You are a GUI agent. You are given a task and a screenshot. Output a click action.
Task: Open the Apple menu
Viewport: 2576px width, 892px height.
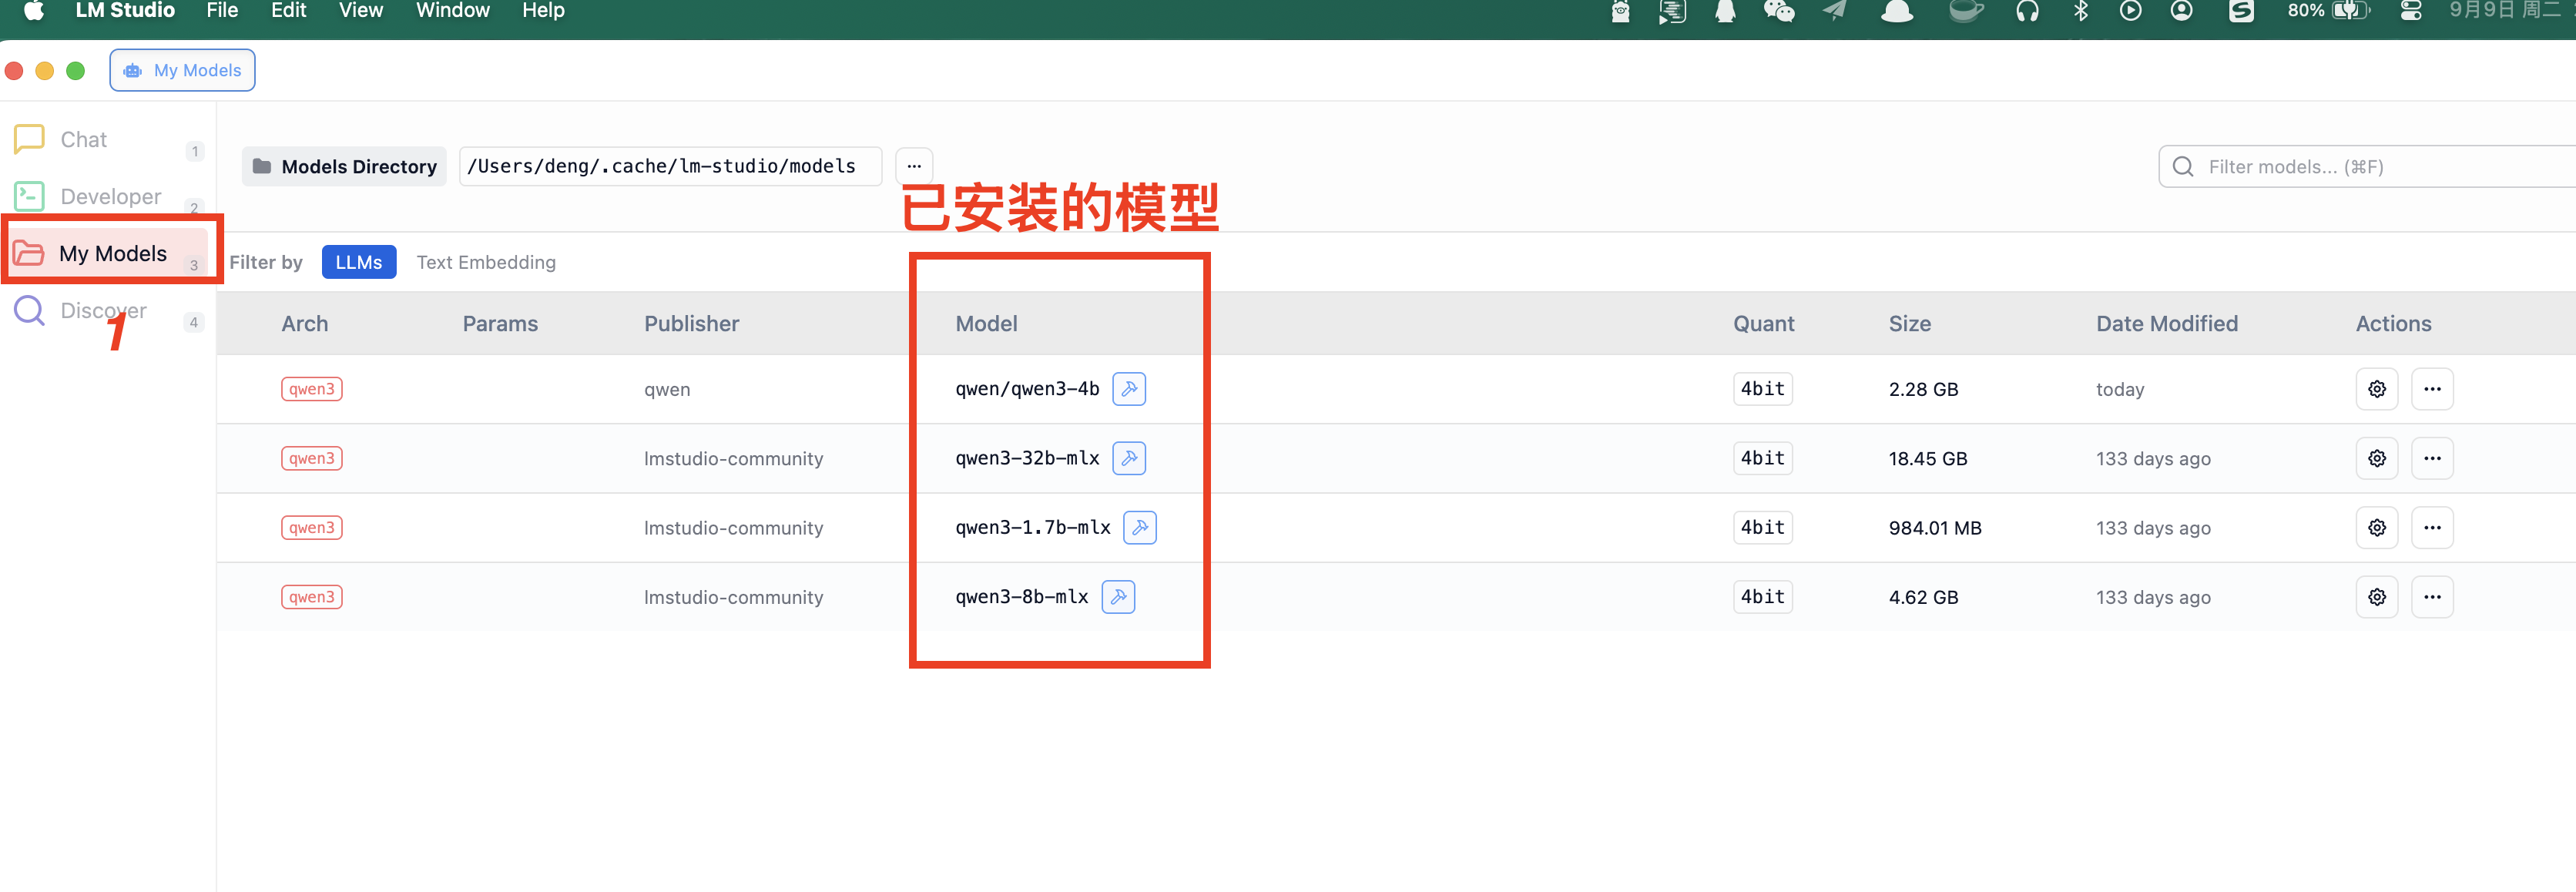pos(34,11)
